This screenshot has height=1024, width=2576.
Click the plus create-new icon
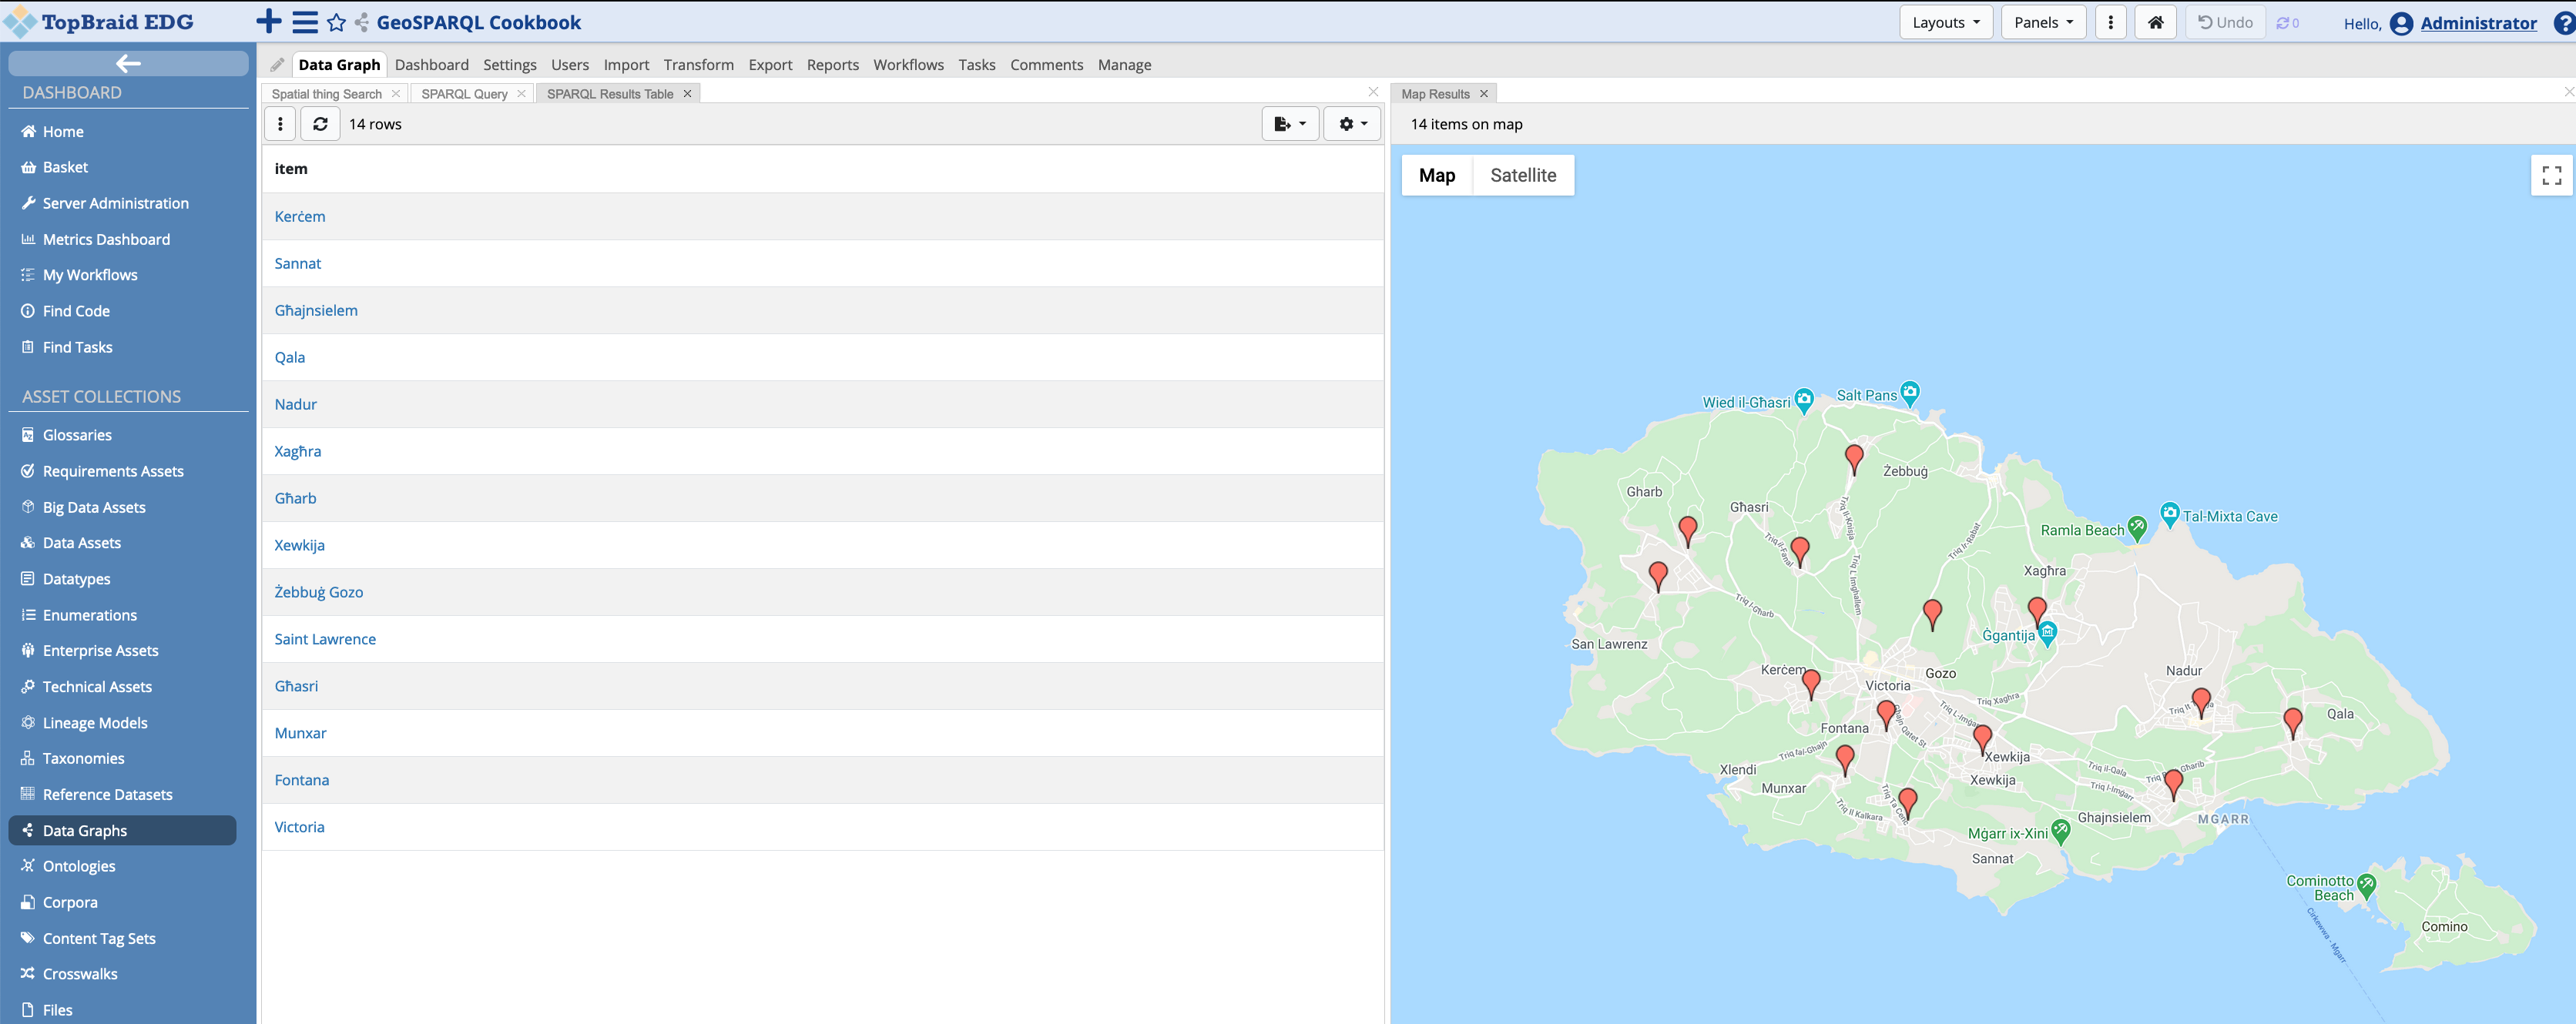click(x=268, y=22)
